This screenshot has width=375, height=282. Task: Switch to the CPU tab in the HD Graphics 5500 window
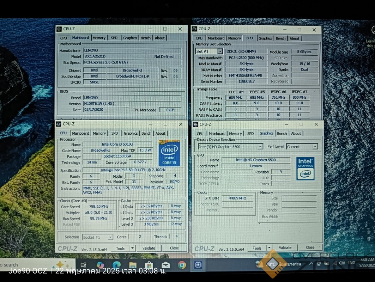200,134
